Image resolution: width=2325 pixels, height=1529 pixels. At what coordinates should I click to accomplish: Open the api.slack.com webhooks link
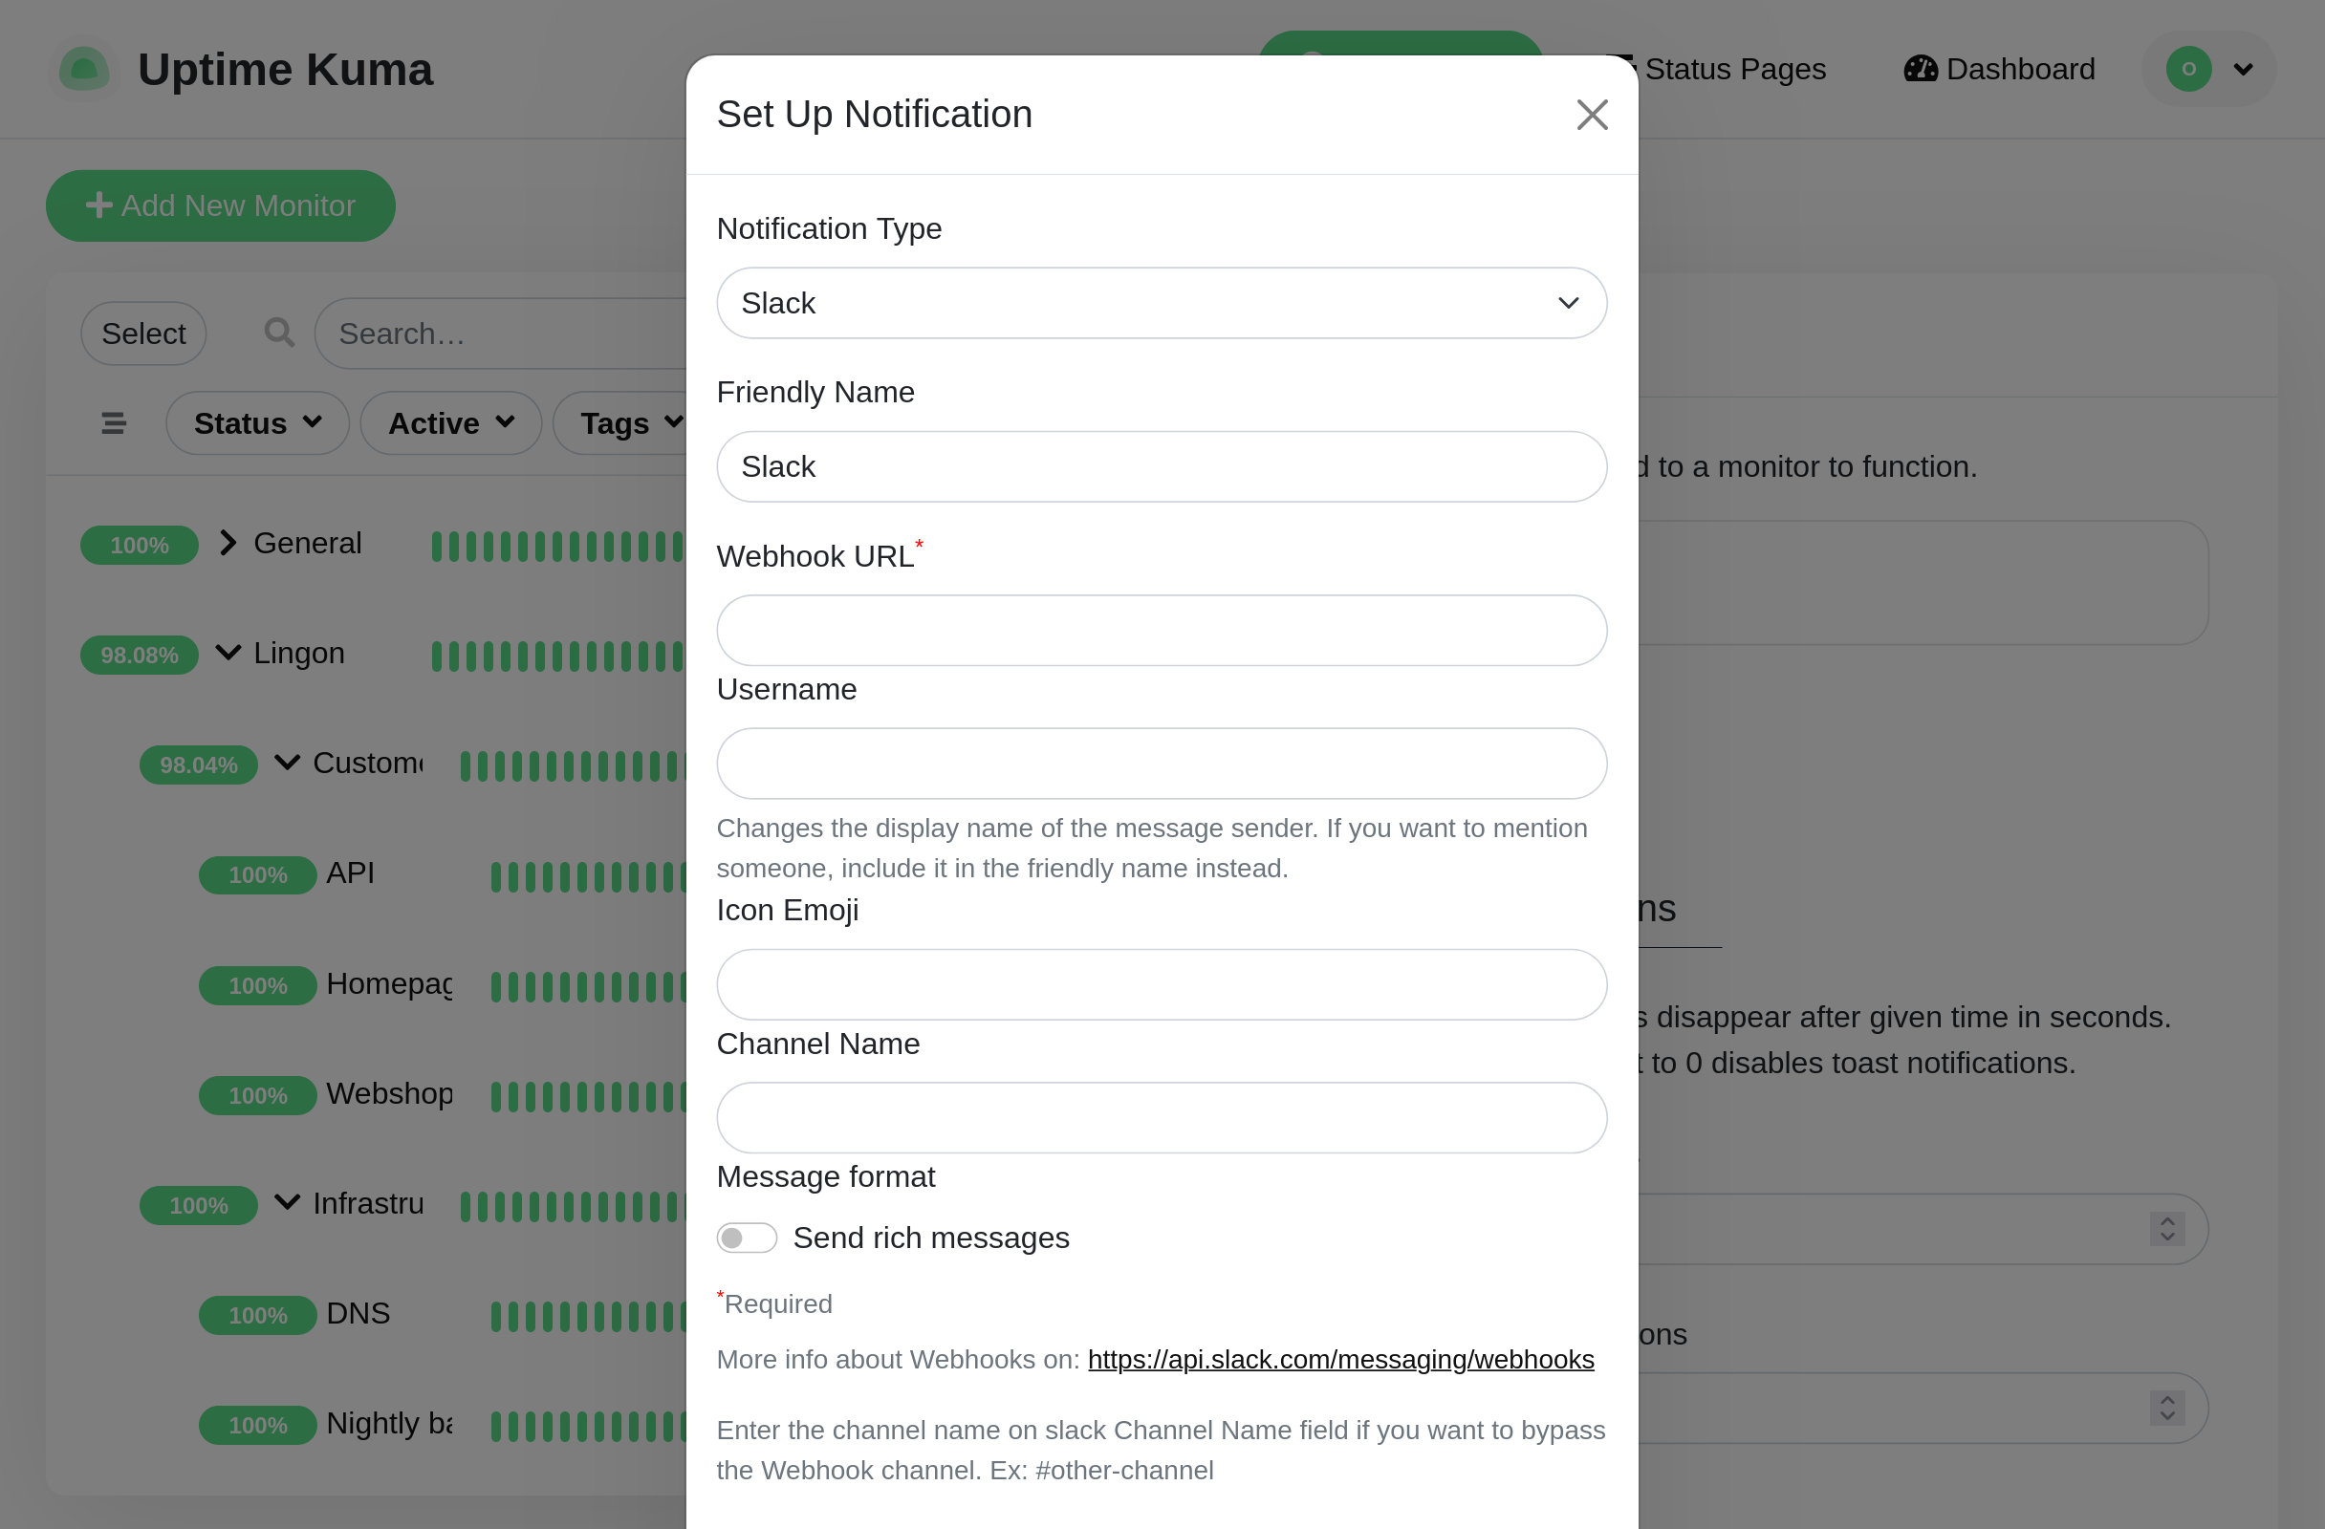1340,1359
